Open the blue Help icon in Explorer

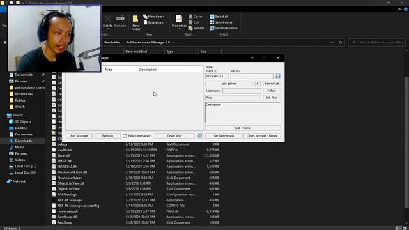pyautogui.click(x=406, y=9)
